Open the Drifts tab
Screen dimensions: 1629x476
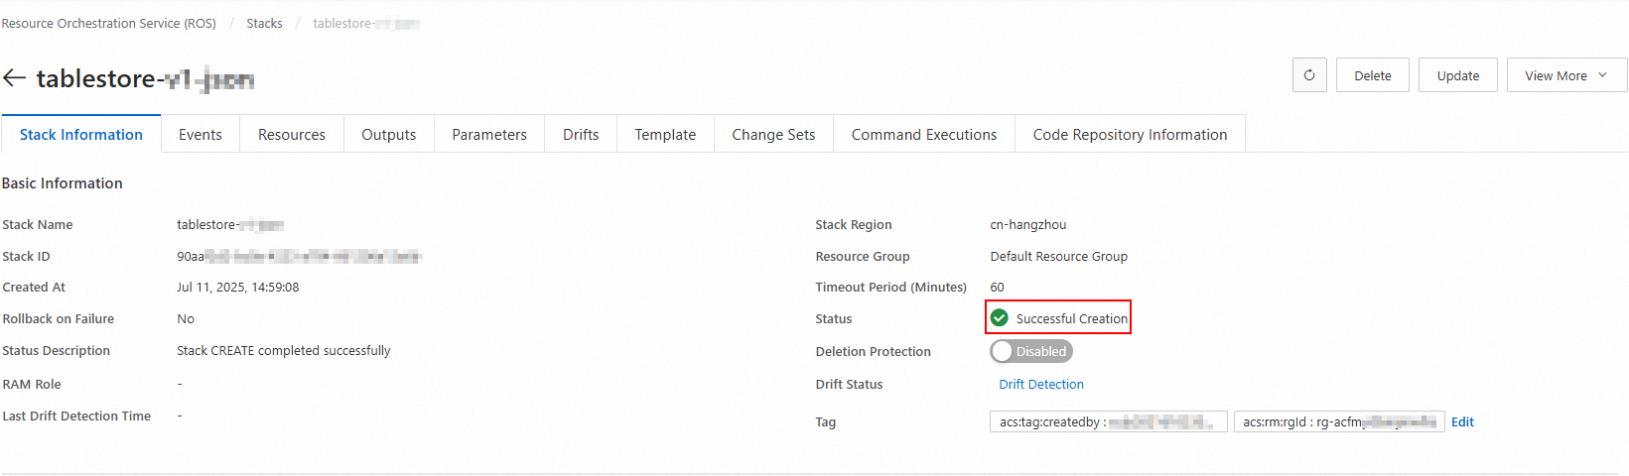[x=581, y=135]
